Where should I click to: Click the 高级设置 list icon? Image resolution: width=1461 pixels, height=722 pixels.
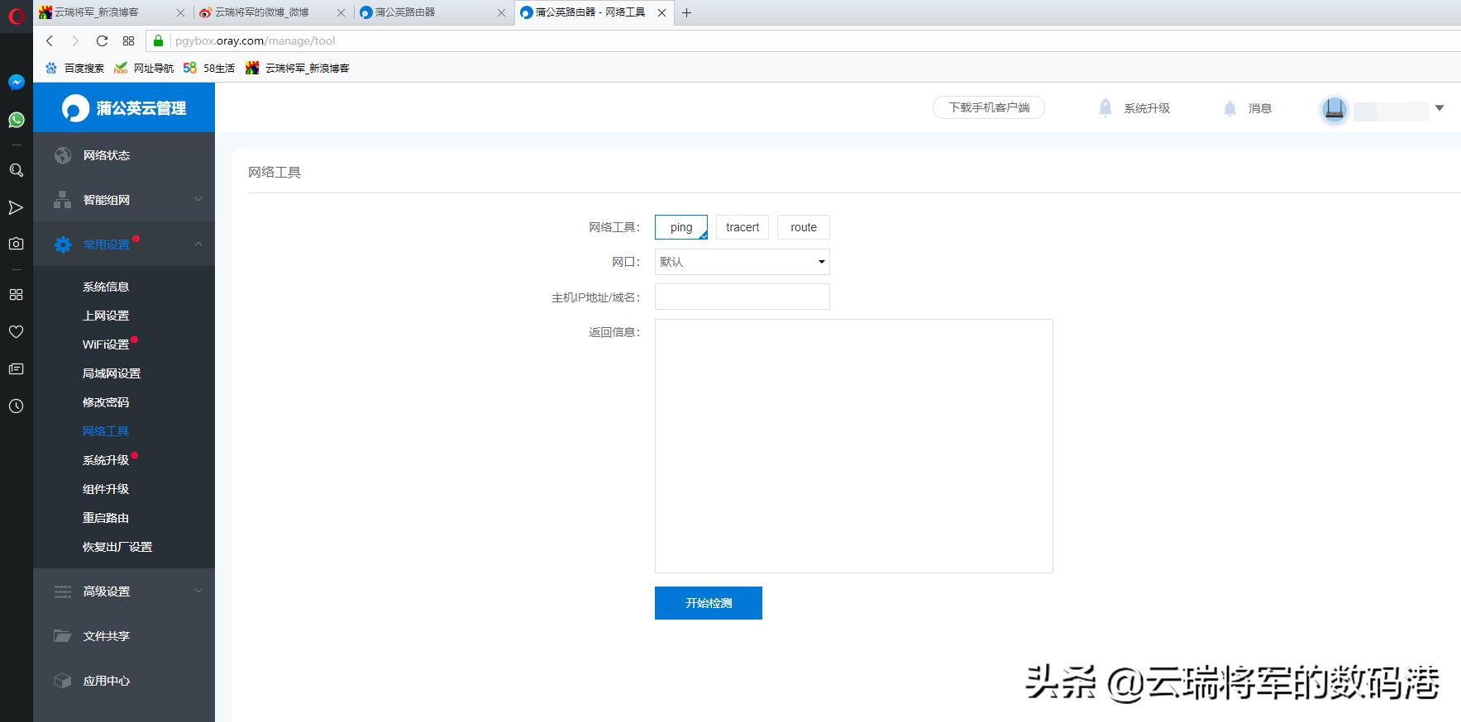(x=63, y=591)
